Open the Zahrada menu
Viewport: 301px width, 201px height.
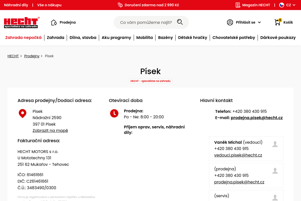55,38
